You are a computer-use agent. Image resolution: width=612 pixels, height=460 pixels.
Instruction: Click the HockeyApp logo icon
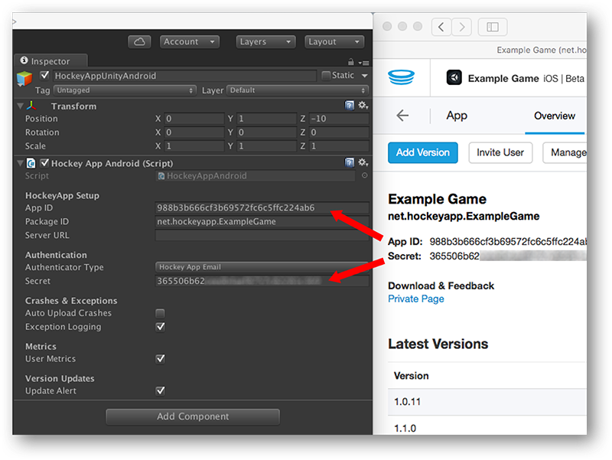[401, 77]
